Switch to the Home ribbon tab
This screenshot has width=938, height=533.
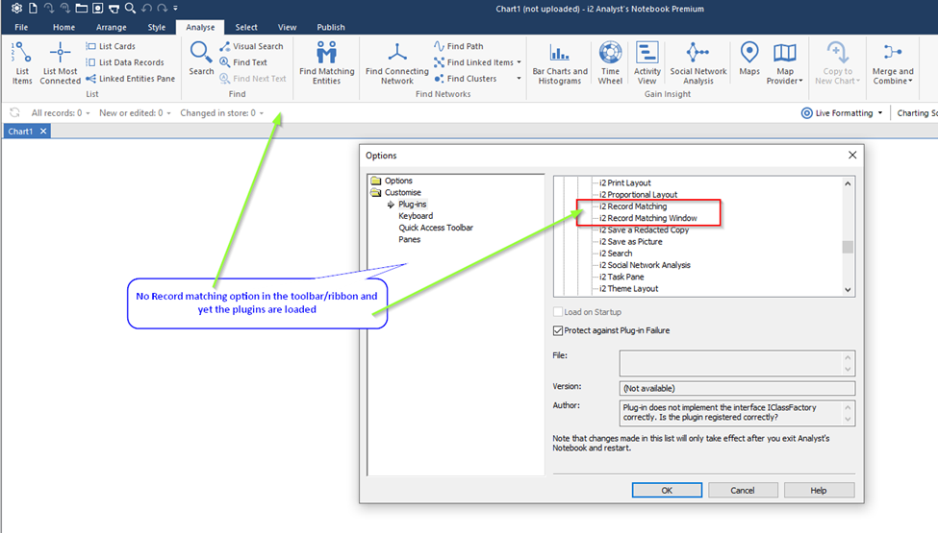pyautogui.click(x=64, y=27)
